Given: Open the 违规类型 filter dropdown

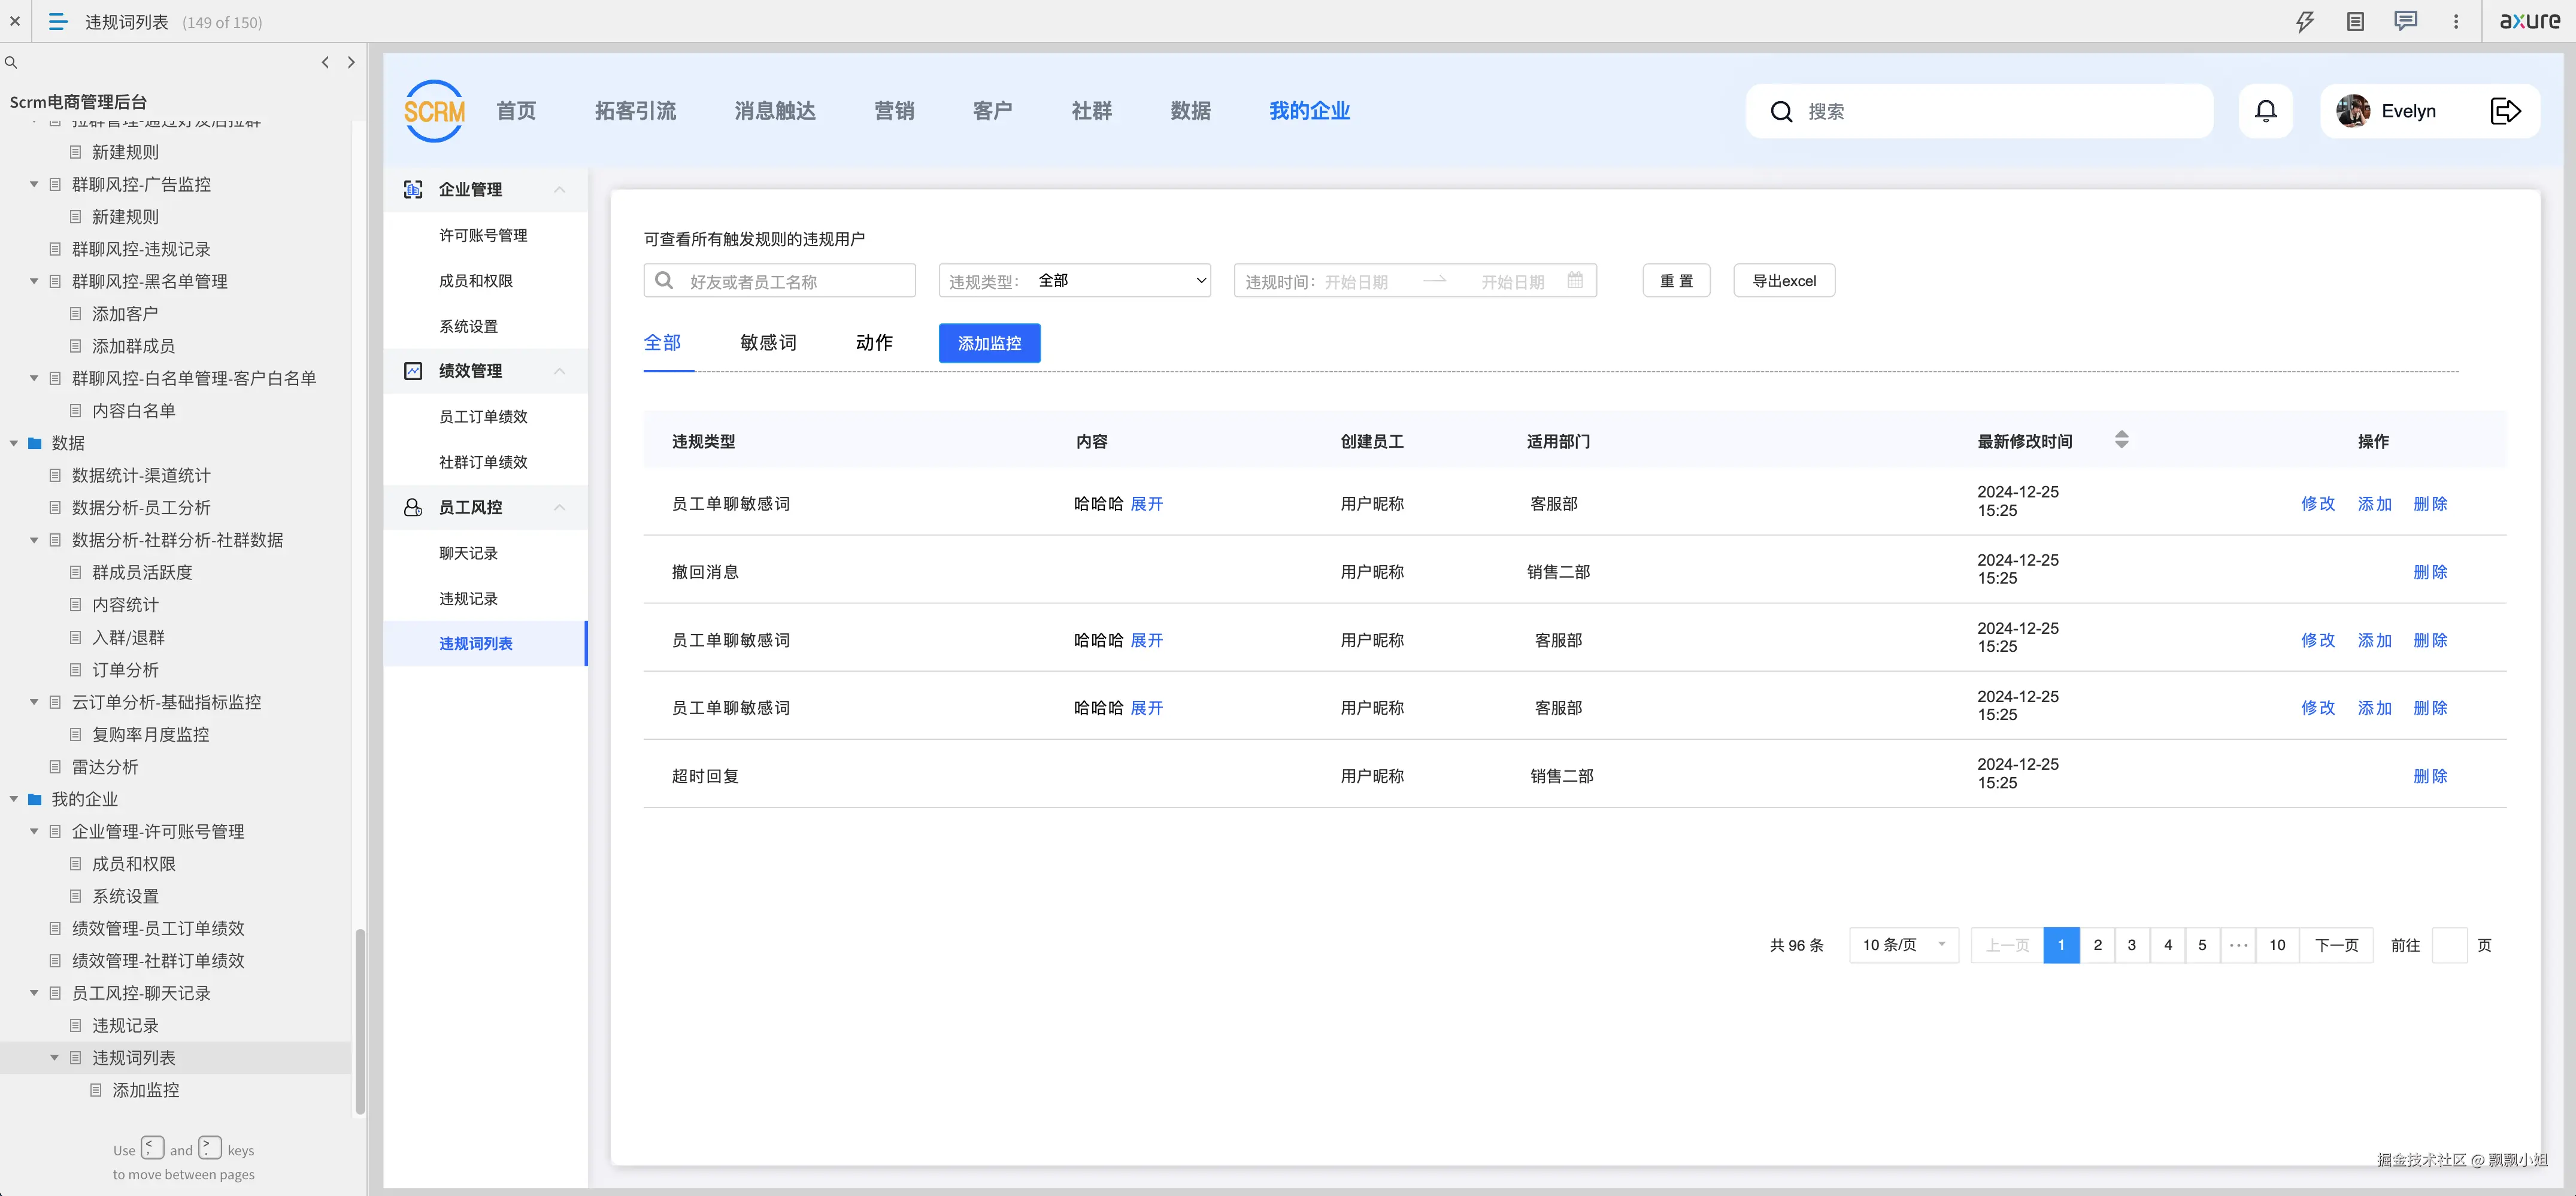Looking at the screenshot, I should (x=1120, y=281).
